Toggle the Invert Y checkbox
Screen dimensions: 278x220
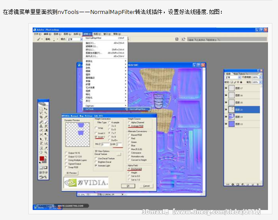pos(97,137)
